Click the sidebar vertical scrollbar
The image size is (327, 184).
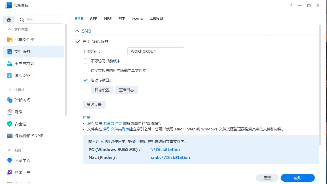tap(66, 70)
